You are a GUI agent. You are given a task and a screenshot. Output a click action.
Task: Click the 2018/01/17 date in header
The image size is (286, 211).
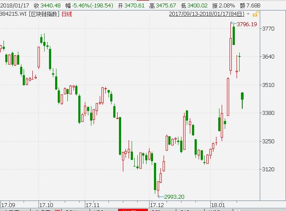tap(15, 5)
